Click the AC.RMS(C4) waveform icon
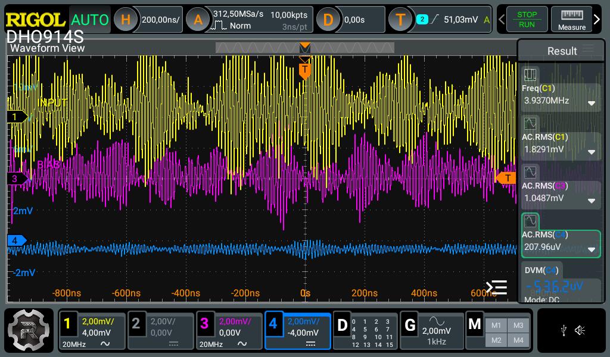Viewport: 610px width, 357px height. click(530, 221)
